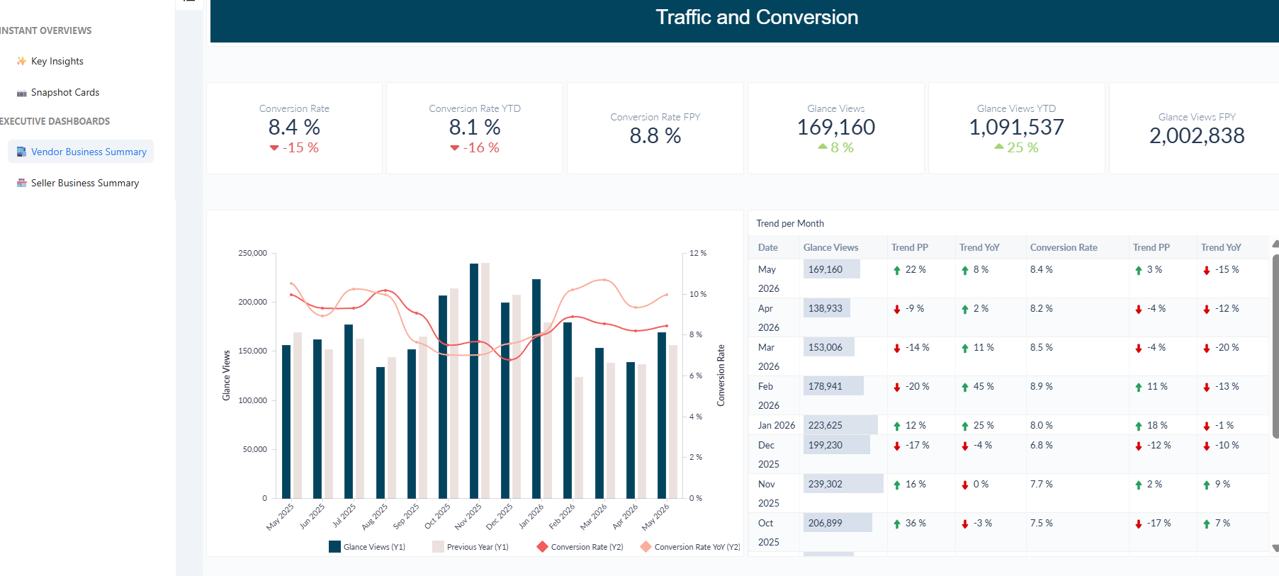Sort table by Glance Views column header

click(x=830, y=247)
